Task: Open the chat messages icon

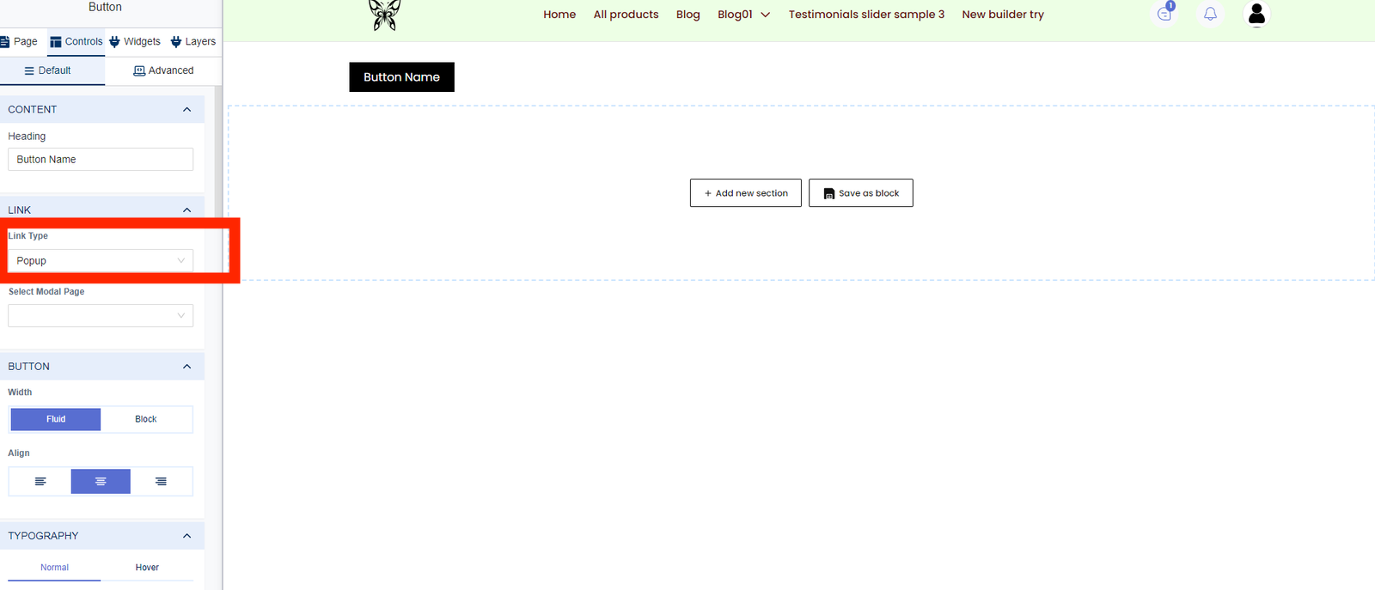Action: click(1164, 14)
